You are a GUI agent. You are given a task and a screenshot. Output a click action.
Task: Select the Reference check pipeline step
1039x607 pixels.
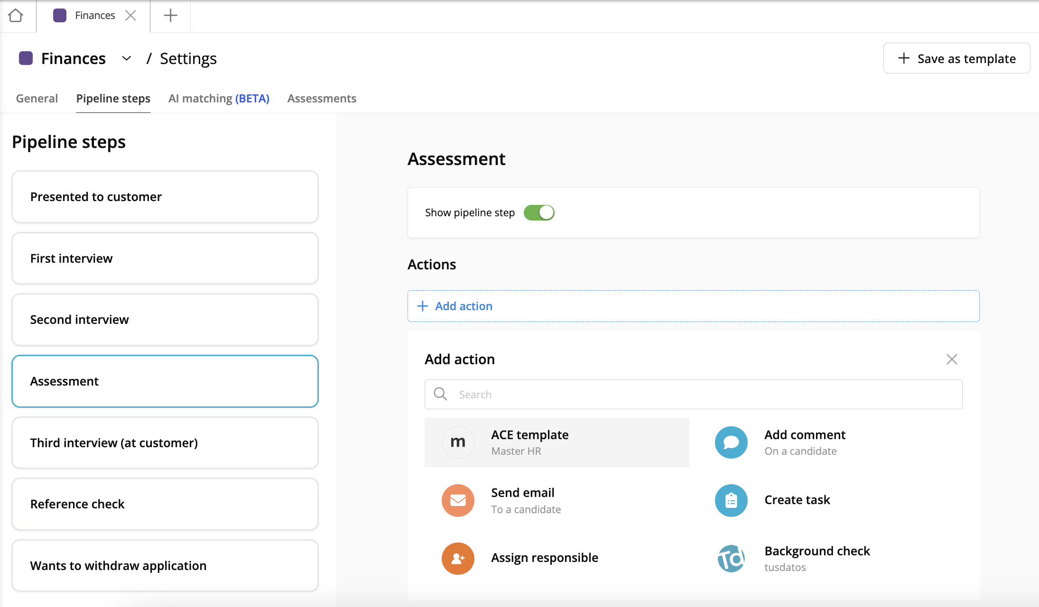(165, 504)
